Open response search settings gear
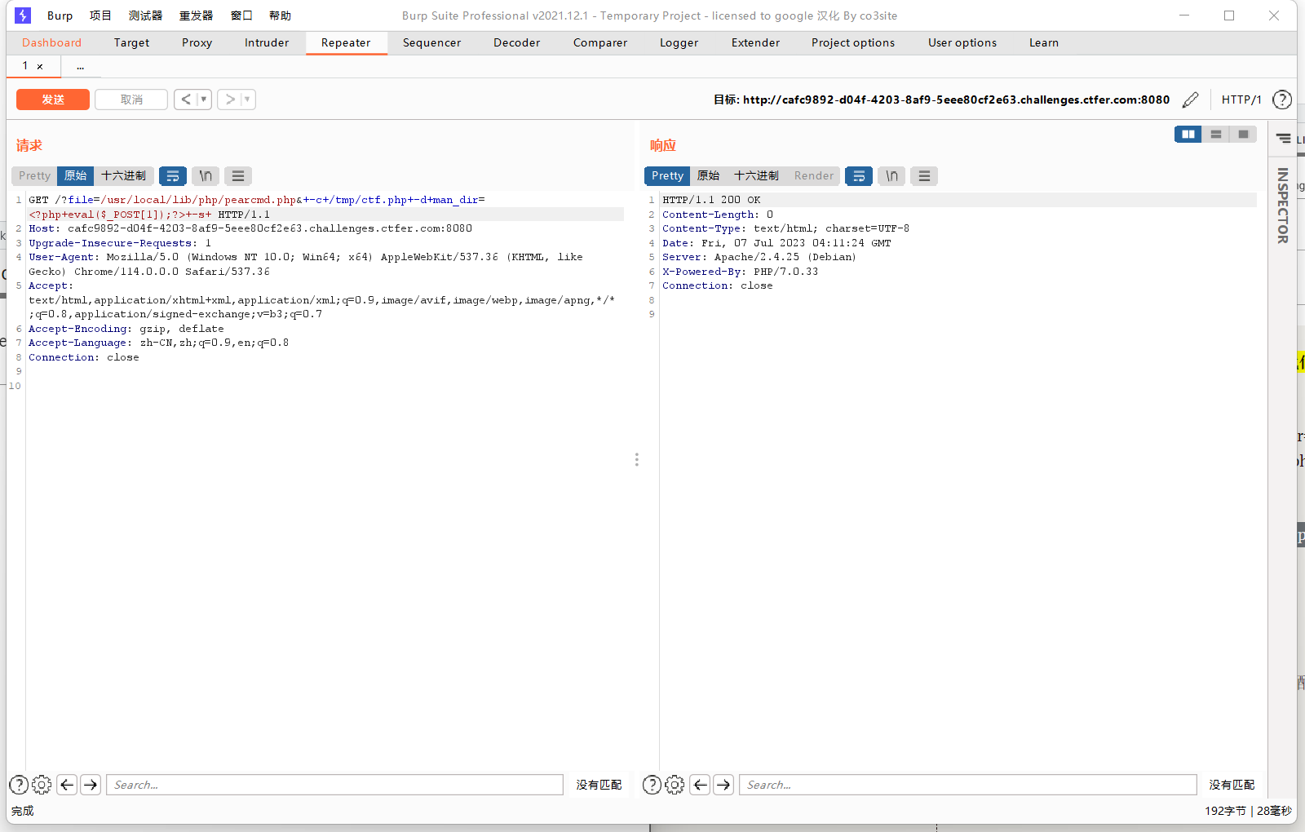Screen dimensions: 1305x832 [675, 785]
